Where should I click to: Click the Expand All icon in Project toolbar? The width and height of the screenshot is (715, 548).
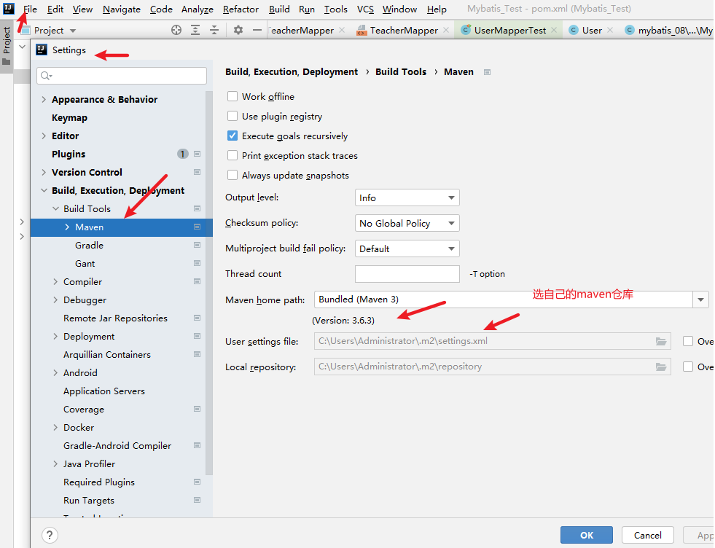[195, 30]
